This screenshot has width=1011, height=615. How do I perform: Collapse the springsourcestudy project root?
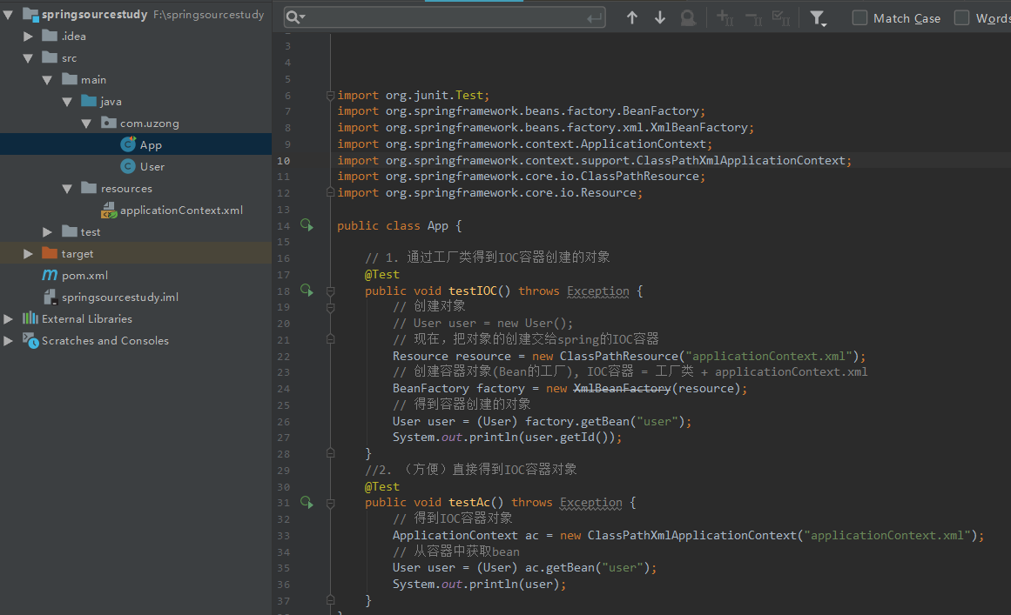[x=9, y=14]
